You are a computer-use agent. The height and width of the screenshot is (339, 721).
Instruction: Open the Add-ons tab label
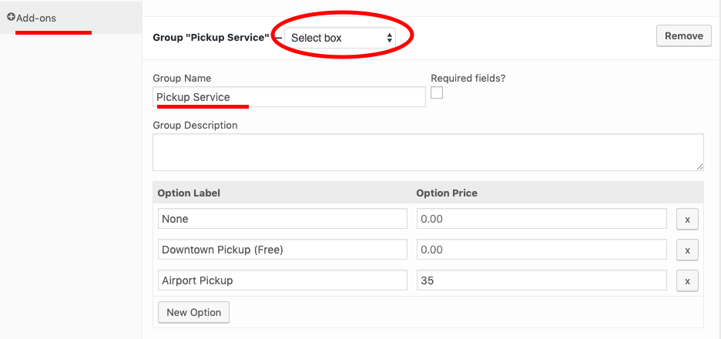[36, 18]
